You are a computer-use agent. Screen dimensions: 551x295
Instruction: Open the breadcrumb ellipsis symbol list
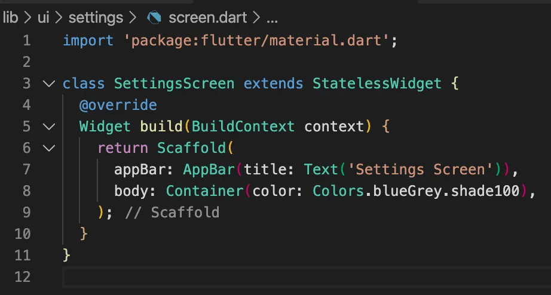click(272, 17)
